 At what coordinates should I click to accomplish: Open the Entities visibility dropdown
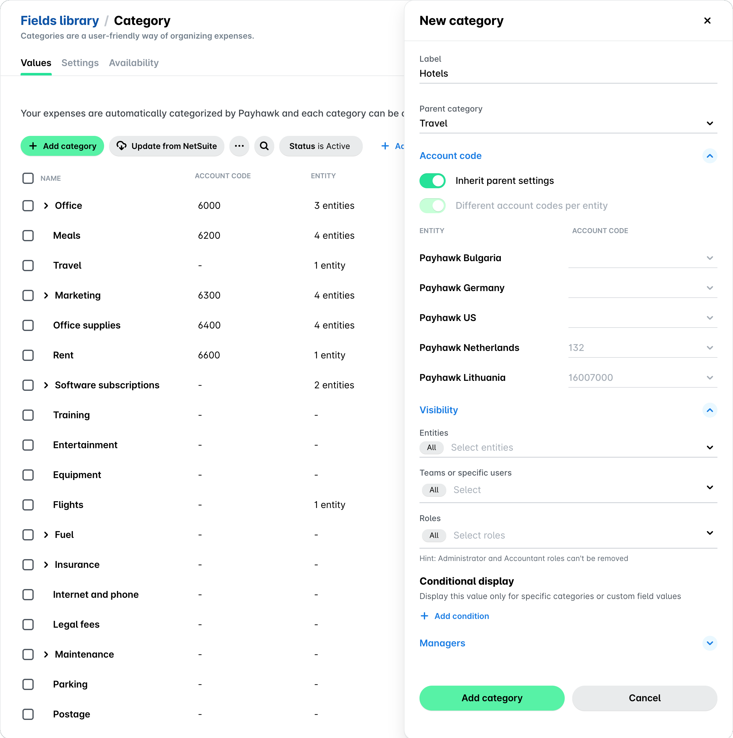tap(568, 447)
